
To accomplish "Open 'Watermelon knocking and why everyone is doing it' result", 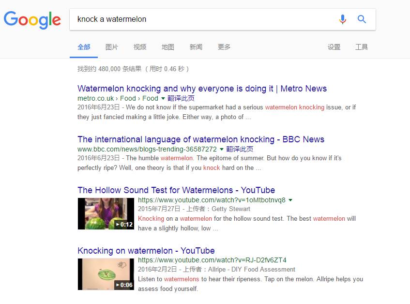I will [x=202, y=89].
